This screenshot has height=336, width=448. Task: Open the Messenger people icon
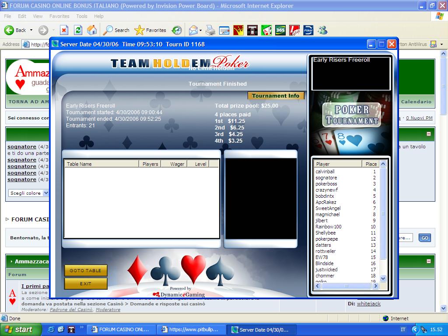point(322,30)
